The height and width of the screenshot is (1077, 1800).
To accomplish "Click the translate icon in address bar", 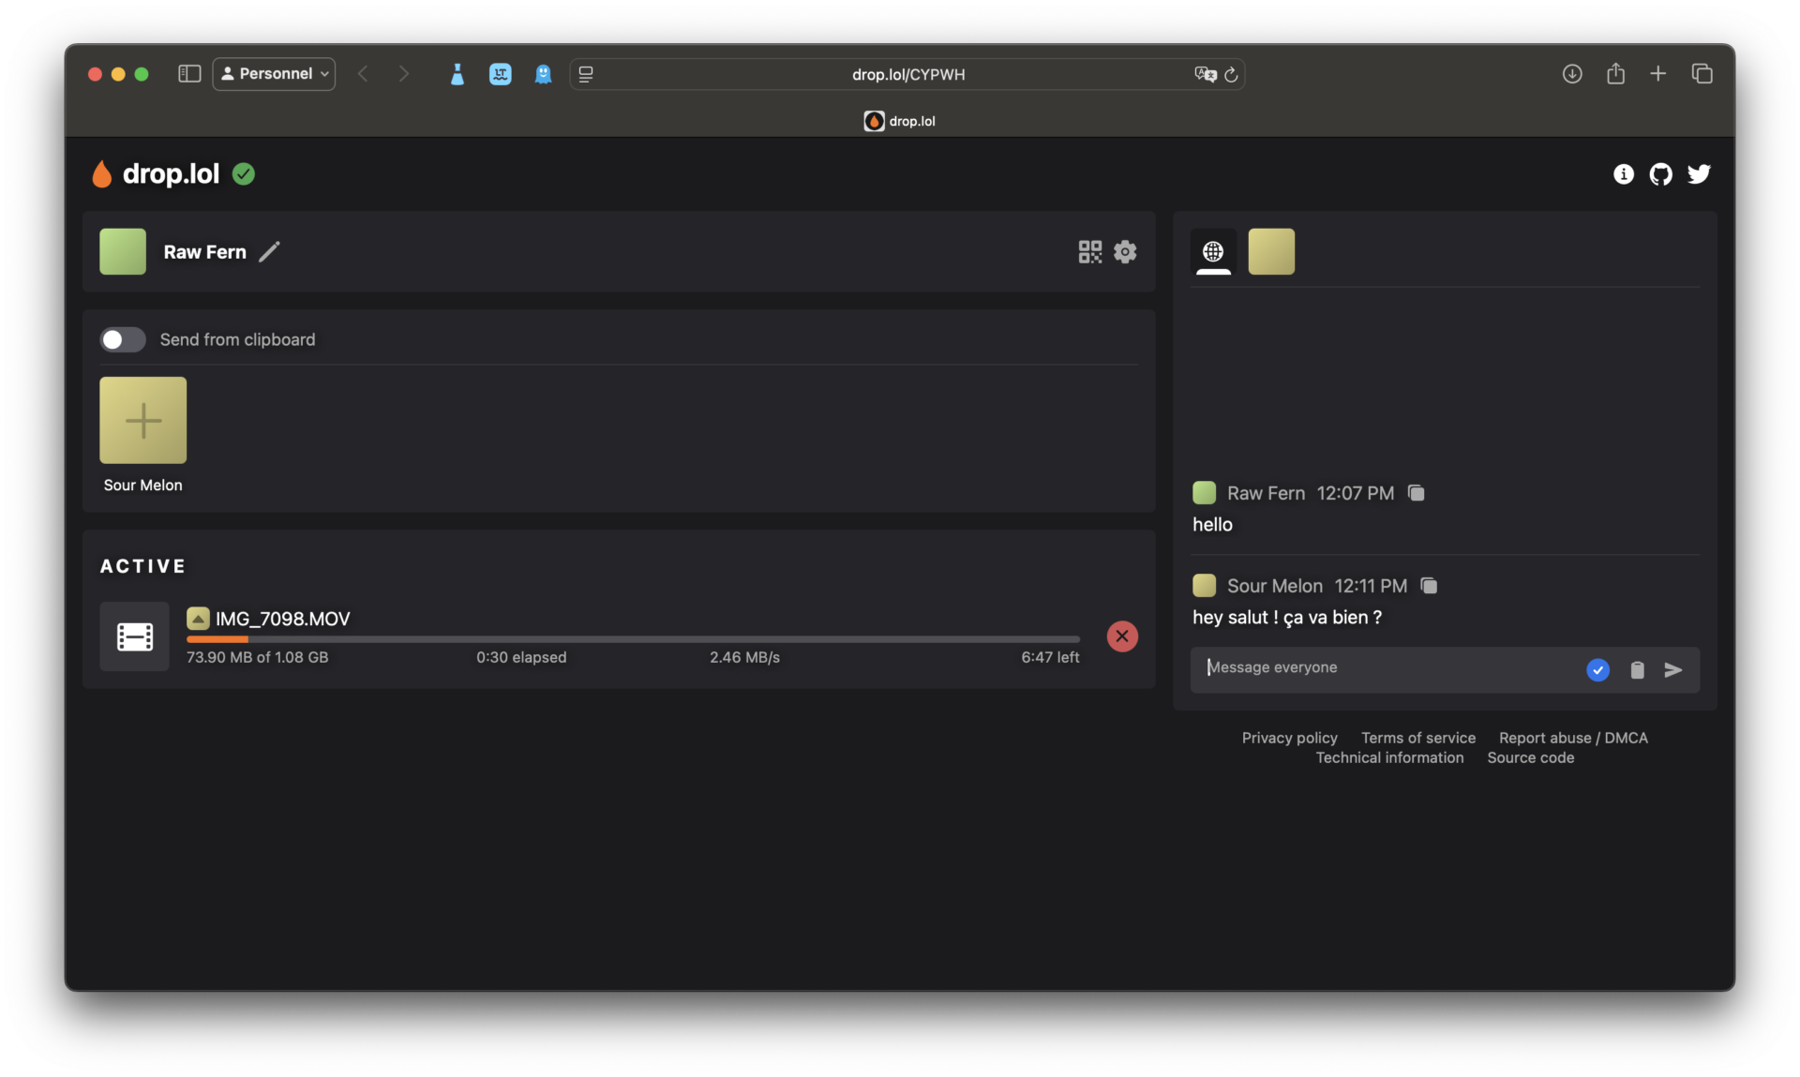I will pyautogui.click(x=1205, y=74).
